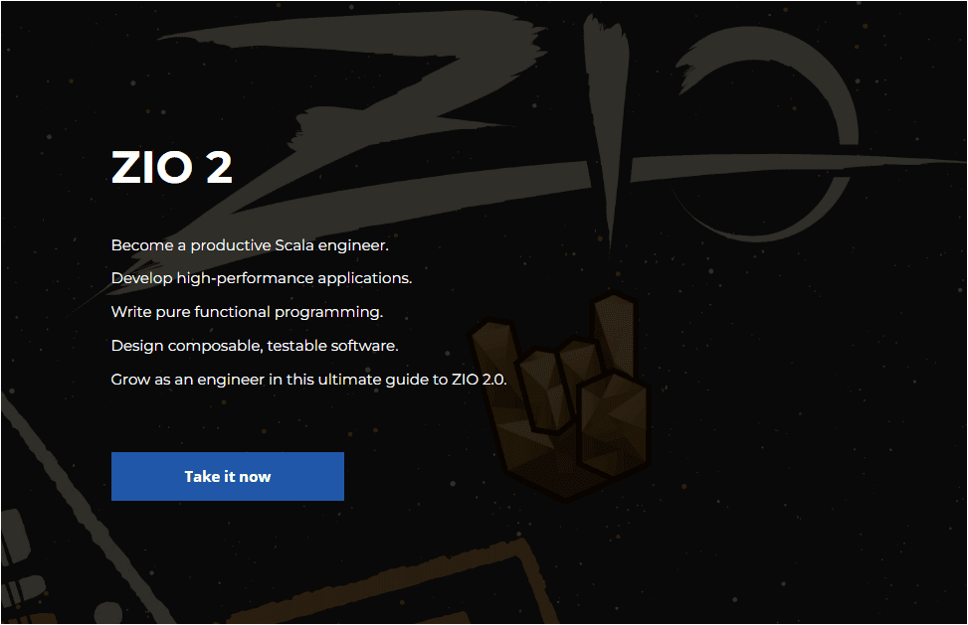Click "Develop high-performance applications." line
The width and height of the screenshot is (968, 625).
[x=261, y=278]
